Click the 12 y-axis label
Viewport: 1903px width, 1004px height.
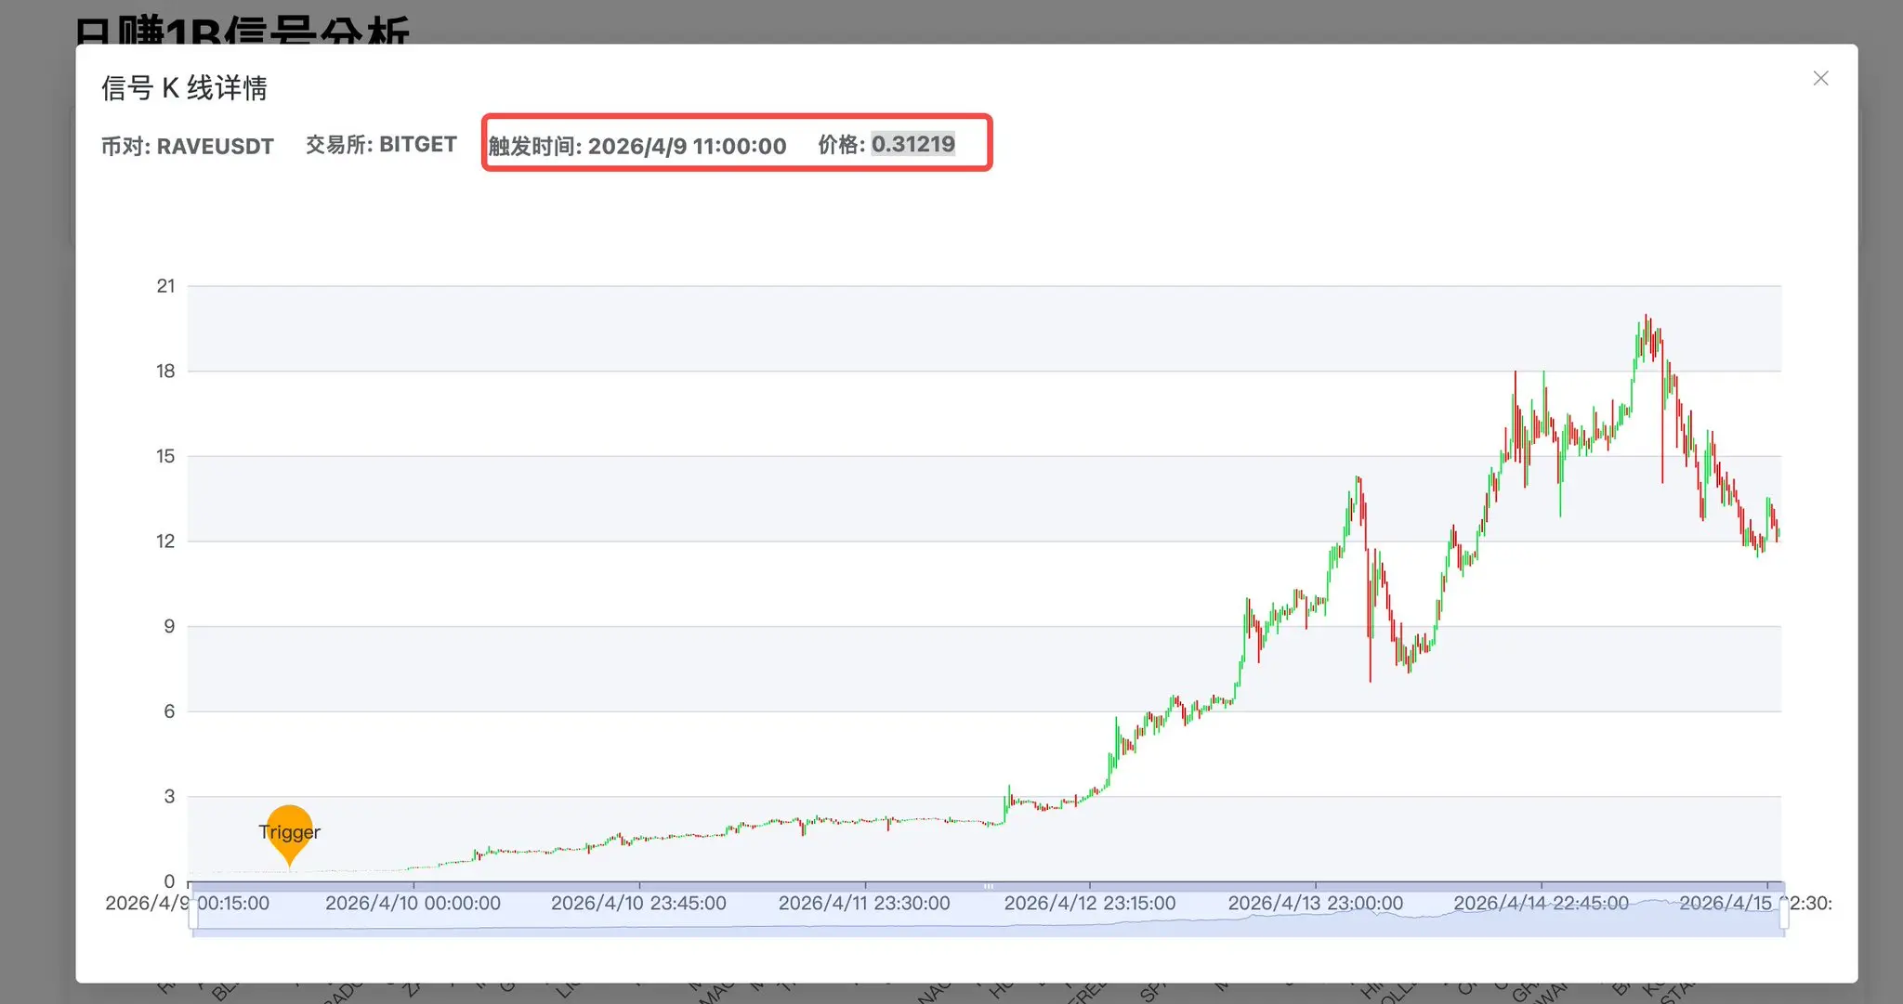[x=165, y=541]
